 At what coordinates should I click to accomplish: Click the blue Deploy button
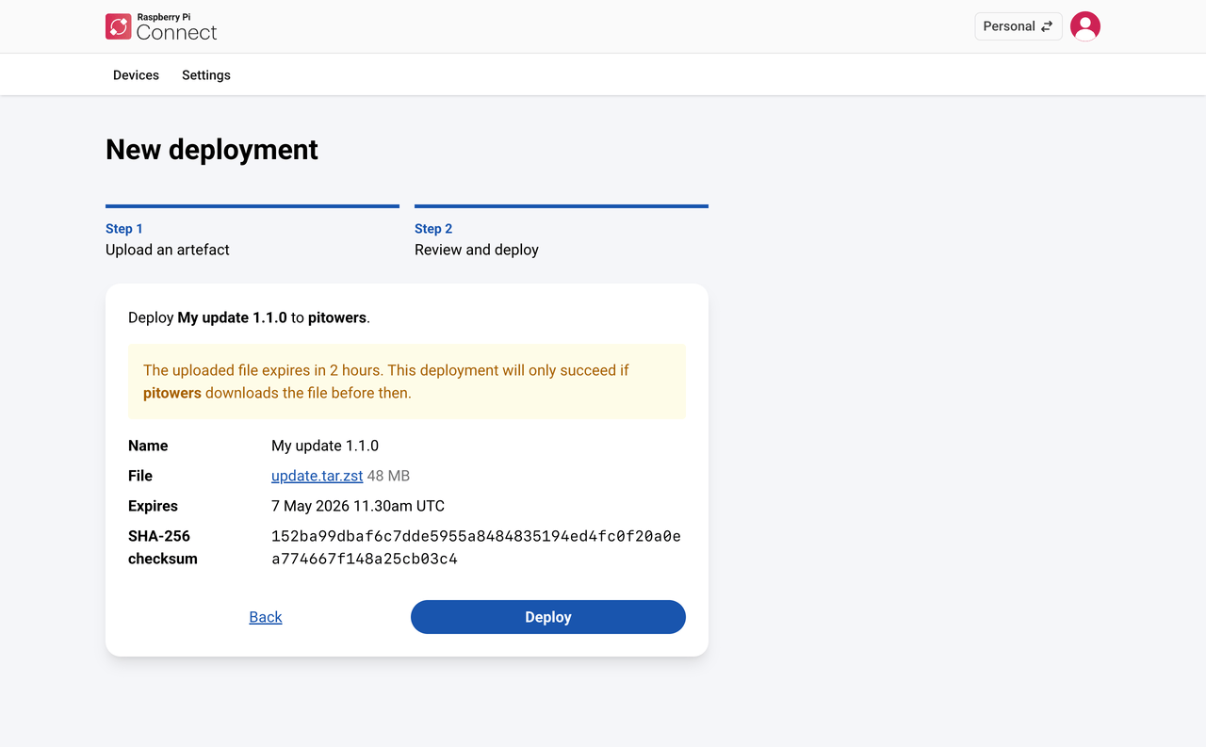click(x=548, y=617)
